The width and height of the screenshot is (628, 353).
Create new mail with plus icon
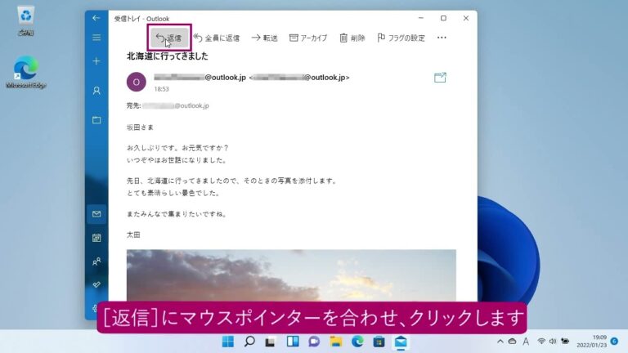click(x=96, y=61)
